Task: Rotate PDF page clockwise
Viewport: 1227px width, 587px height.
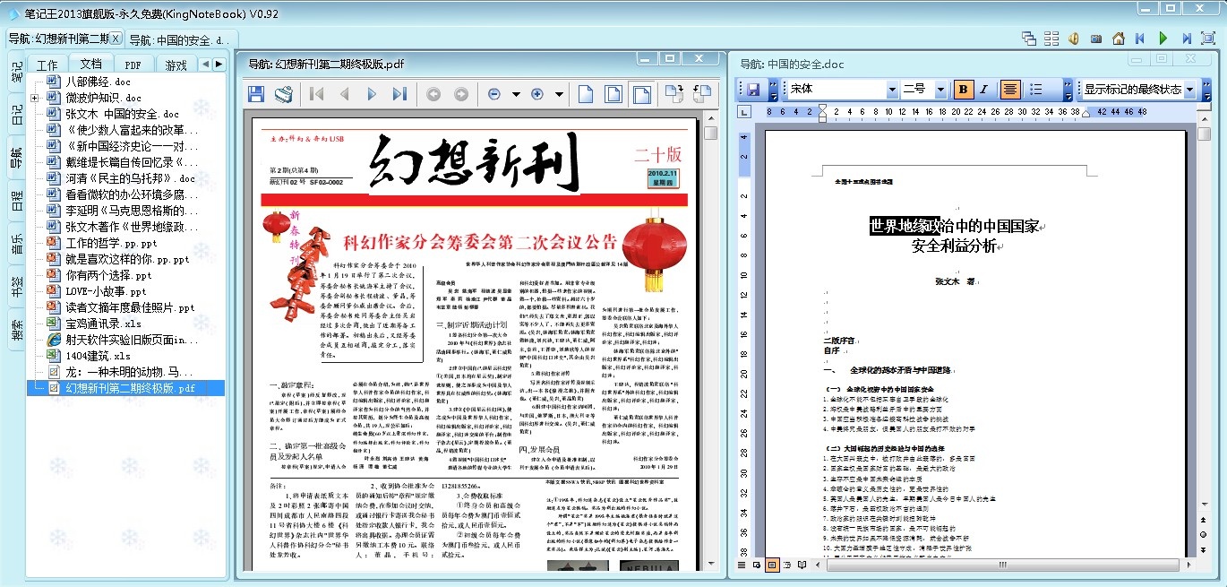Action: [x=674, y=94]
